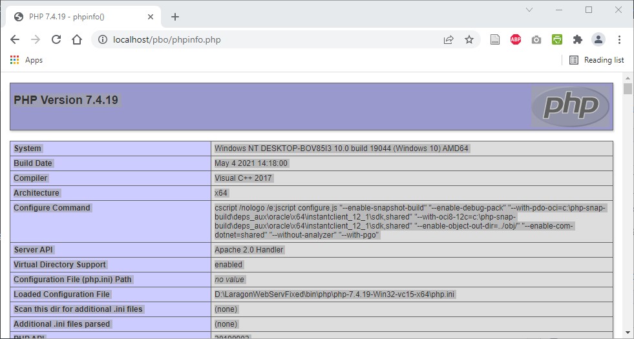Open the document extension icon
Screen dimensions: 634x339
point(495,39)
